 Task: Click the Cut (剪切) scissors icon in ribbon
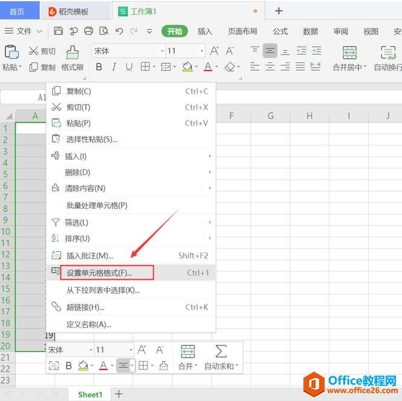click(33, 51)
